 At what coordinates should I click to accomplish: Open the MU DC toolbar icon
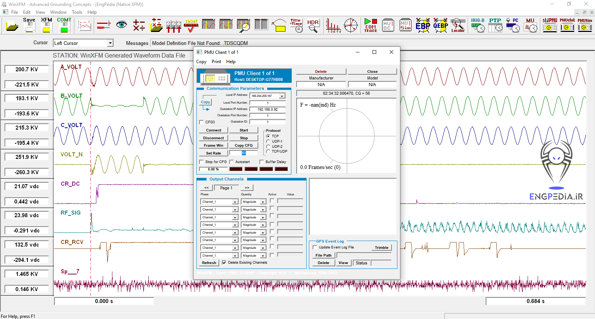point(388,25)
